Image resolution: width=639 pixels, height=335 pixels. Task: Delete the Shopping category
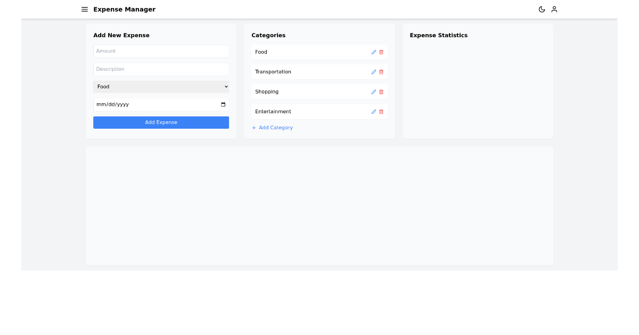pos(381,91)
